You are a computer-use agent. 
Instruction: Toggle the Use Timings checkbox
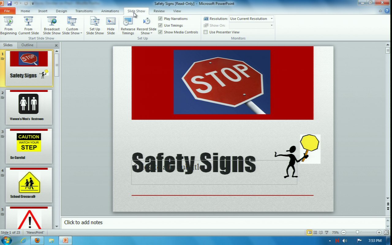pos(160,25)
